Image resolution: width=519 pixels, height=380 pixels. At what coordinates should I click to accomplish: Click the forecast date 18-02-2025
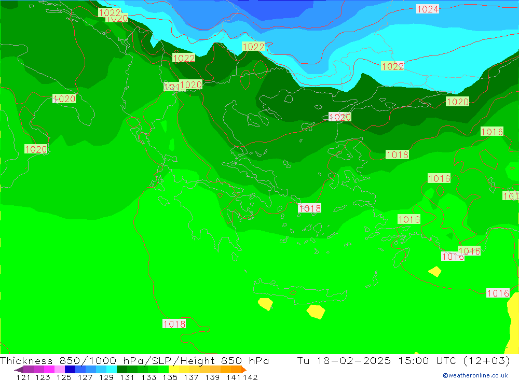pos(353,360)
